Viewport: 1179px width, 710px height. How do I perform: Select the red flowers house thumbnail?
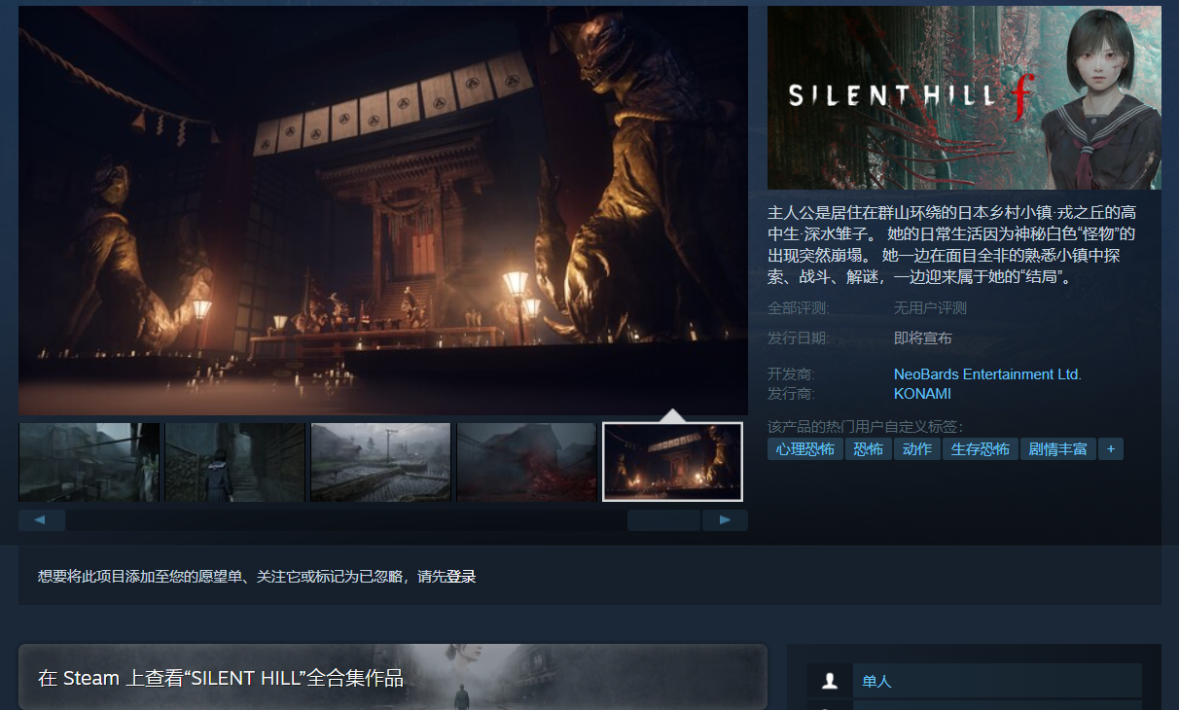[526, 462]
